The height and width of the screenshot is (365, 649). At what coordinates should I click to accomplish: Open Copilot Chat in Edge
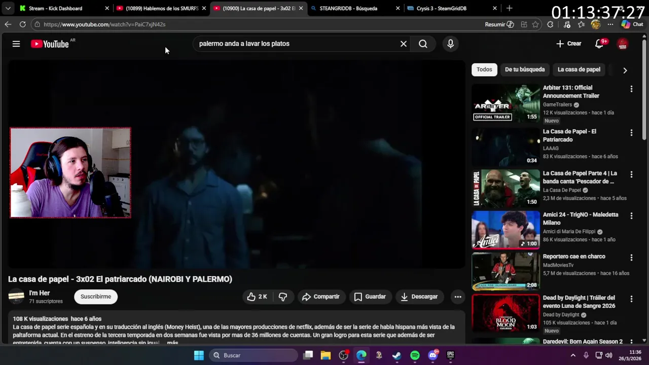pyautogui.click(x=632, y=24)
